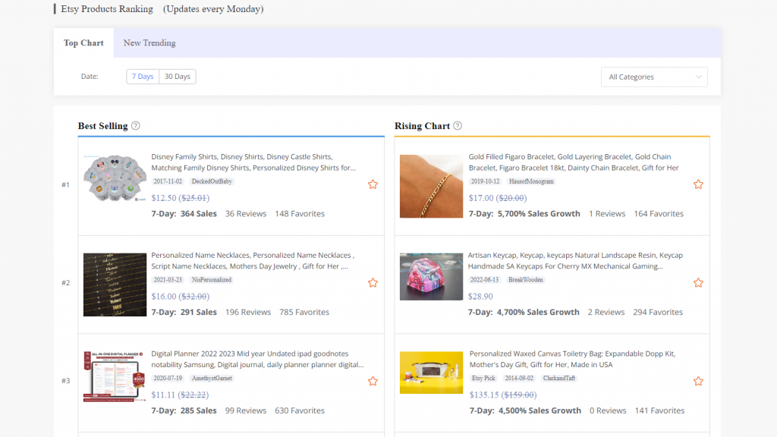Click Rising Chart help question icon
Image resolution: width=777 pixels, height=437 pixels.
458,126
